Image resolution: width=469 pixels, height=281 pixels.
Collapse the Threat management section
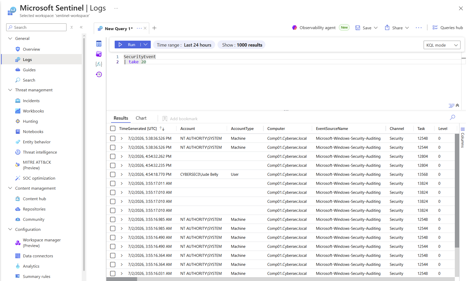[10, 90]
